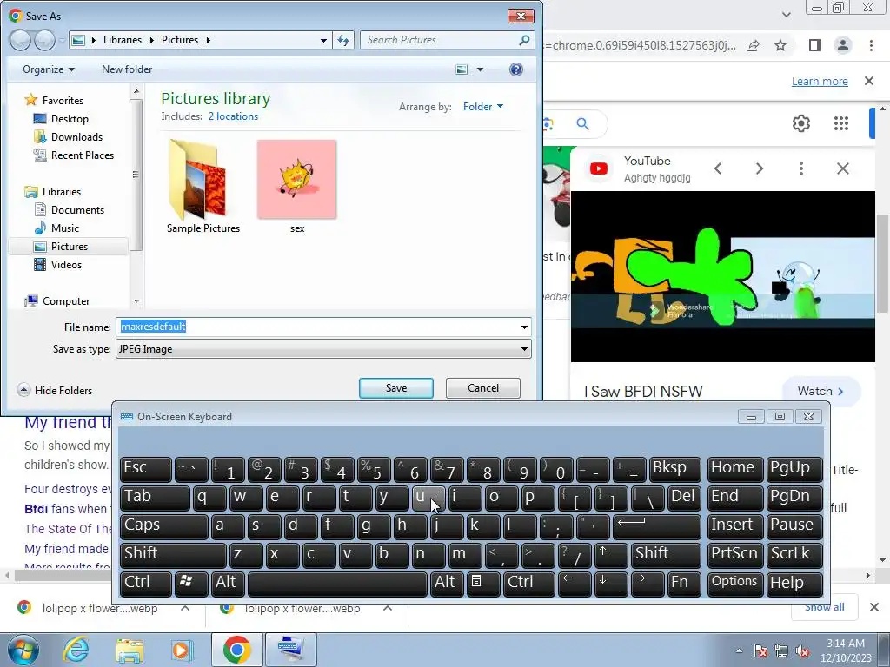Click the Esc key on On-Screen Keyboard
The width and height of the screenshot is (890, 667).
click(x=146, y=469)
